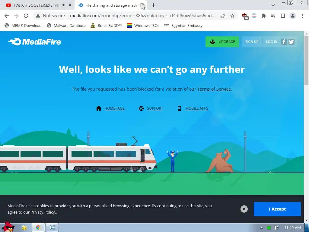Open a new browser tab

coord(154,5)
